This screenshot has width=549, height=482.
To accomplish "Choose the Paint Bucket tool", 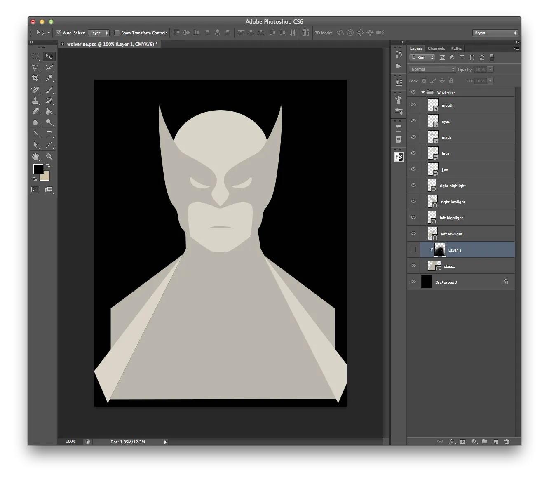I will coord(49,111).
